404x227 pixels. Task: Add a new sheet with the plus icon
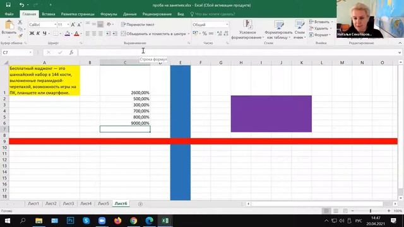click(140, 204)
